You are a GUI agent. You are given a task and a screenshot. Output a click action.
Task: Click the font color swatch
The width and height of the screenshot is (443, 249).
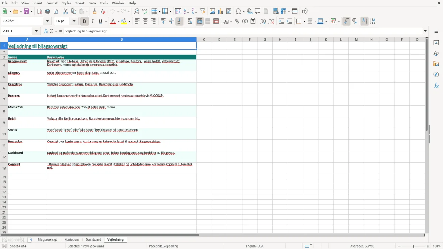(113, 21)
